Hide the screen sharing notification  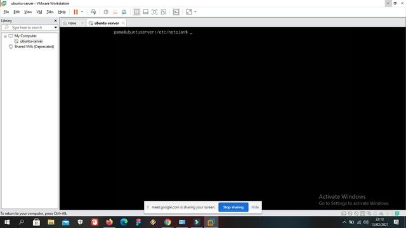(255, 207)
